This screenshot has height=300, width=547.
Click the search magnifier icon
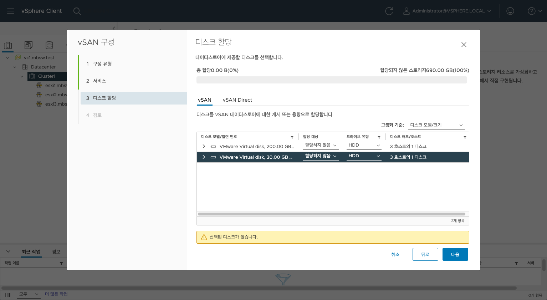pyautogui.click(x=77, y=11)
